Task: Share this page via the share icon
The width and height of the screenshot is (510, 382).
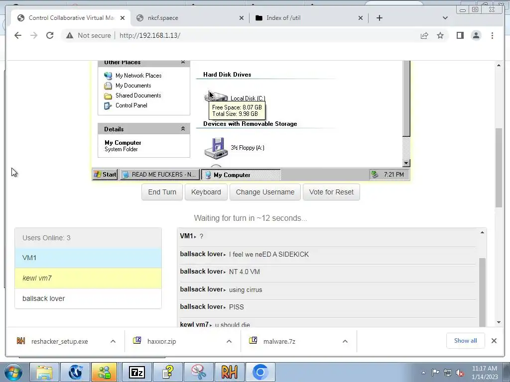Action: pyautogui.click(x=424, y=35)
